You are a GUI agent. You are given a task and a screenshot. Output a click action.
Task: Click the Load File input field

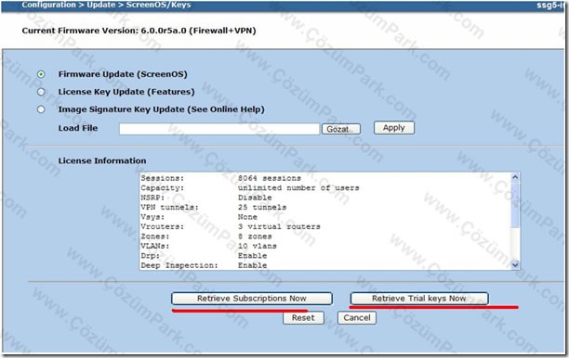219,129
